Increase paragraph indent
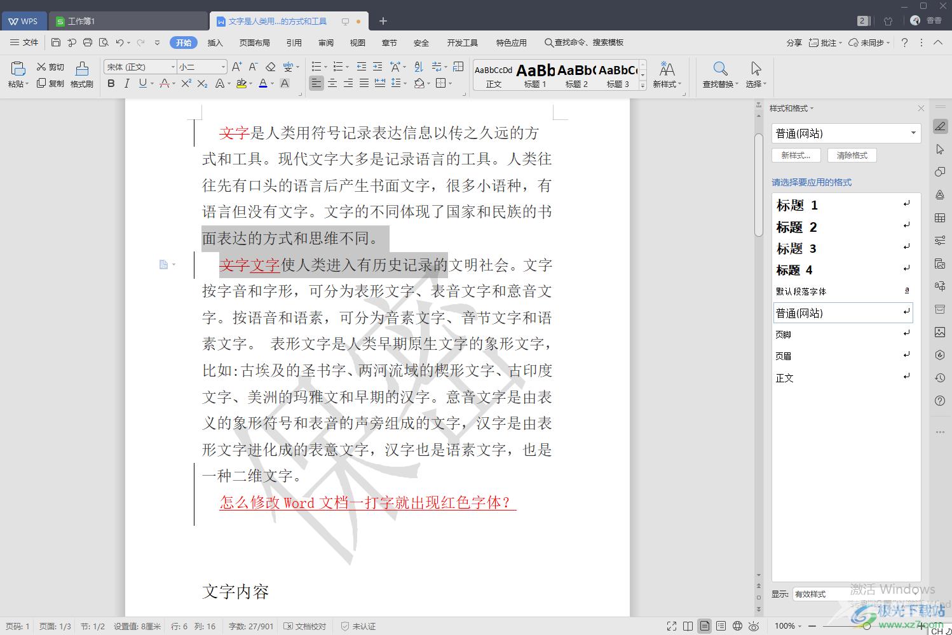 [x=377, y=67]
